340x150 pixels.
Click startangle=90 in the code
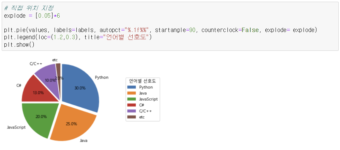pos(175,30)
